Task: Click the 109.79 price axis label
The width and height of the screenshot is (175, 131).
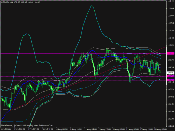Action: click(x=171, y=60)
